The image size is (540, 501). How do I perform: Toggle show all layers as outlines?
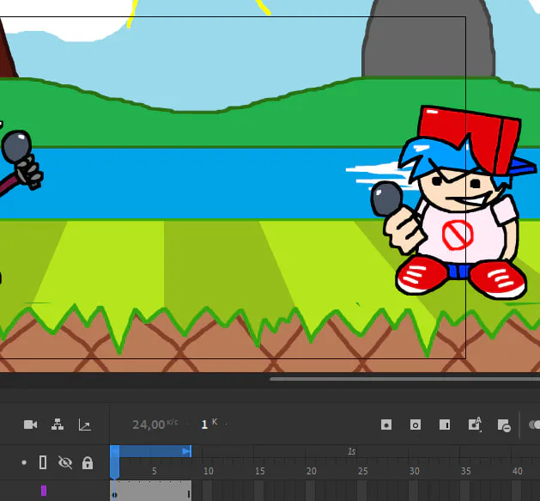point(43,462)
